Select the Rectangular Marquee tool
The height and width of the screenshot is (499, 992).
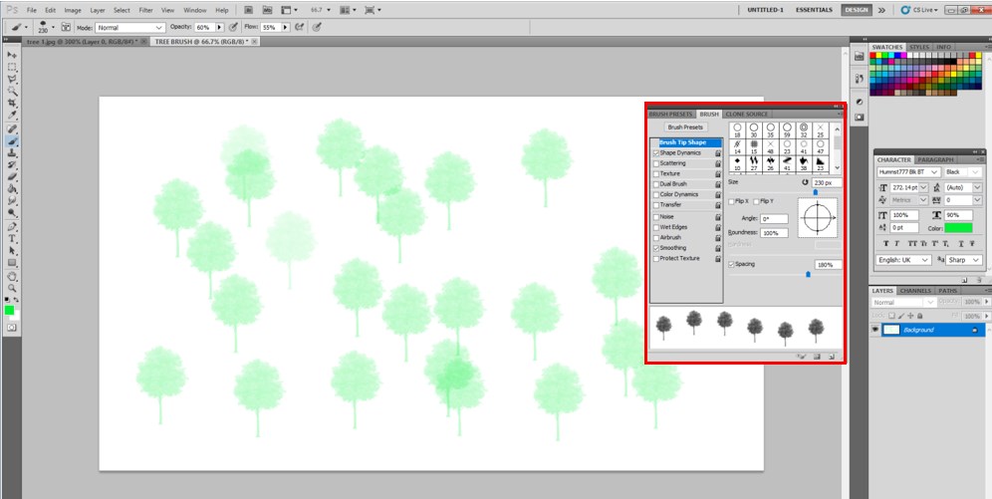[x=12, y=67]
